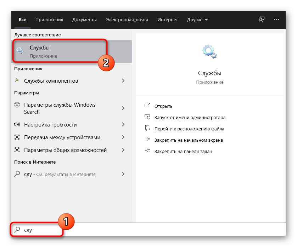
Task: Click the speaker icon beside Настройка громкости
Action: point(17,124)
